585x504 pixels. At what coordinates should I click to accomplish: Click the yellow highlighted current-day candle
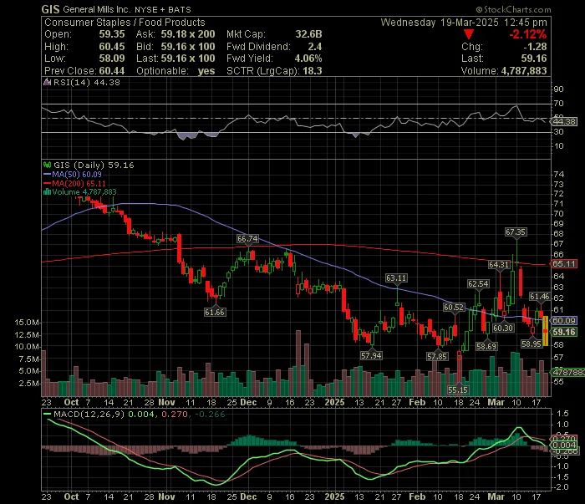(545, 331)
